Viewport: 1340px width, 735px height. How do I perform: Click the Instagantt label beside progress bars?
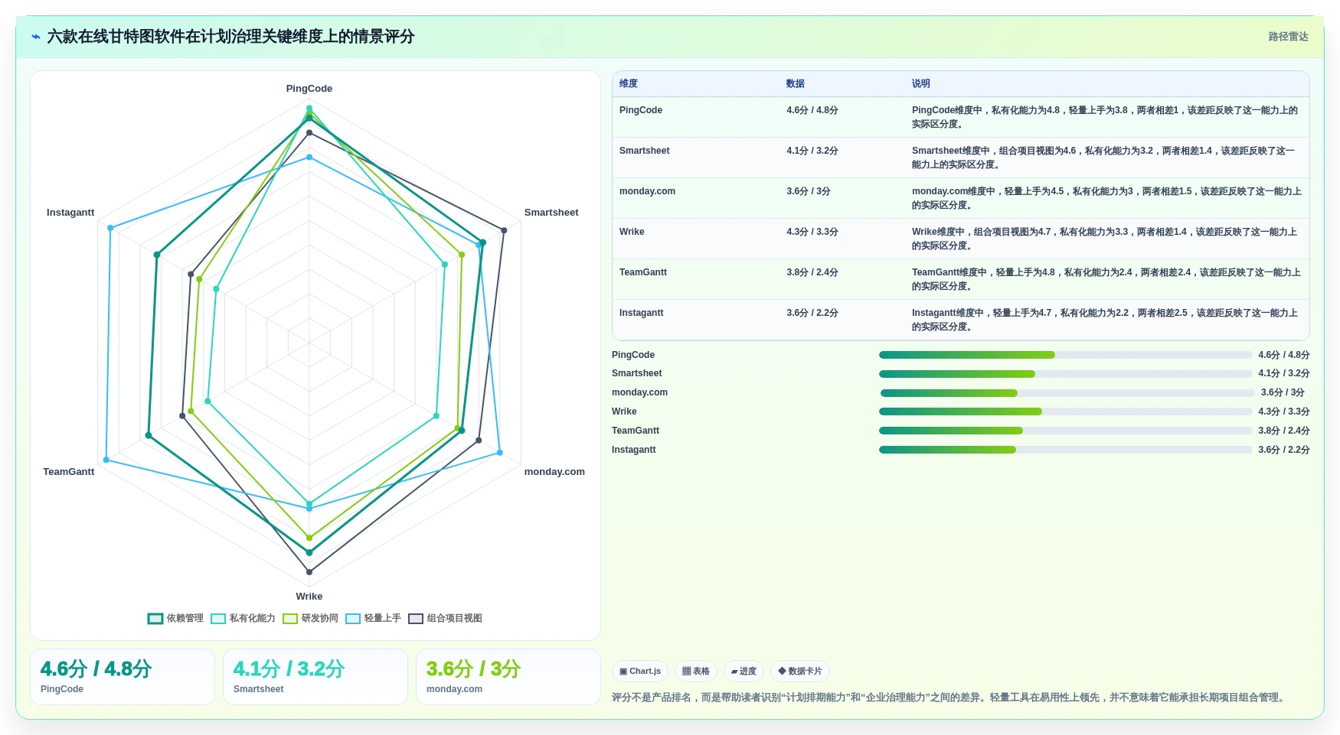tap(634, 450)
